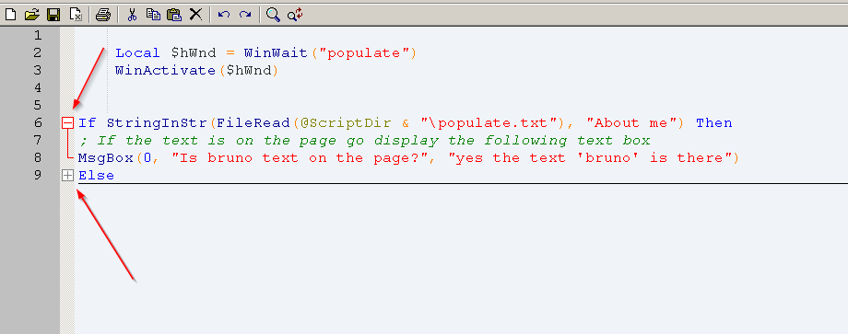848x334 pixels.
Task: Print the script using the printer icon
Action: (x=102, y=15)
